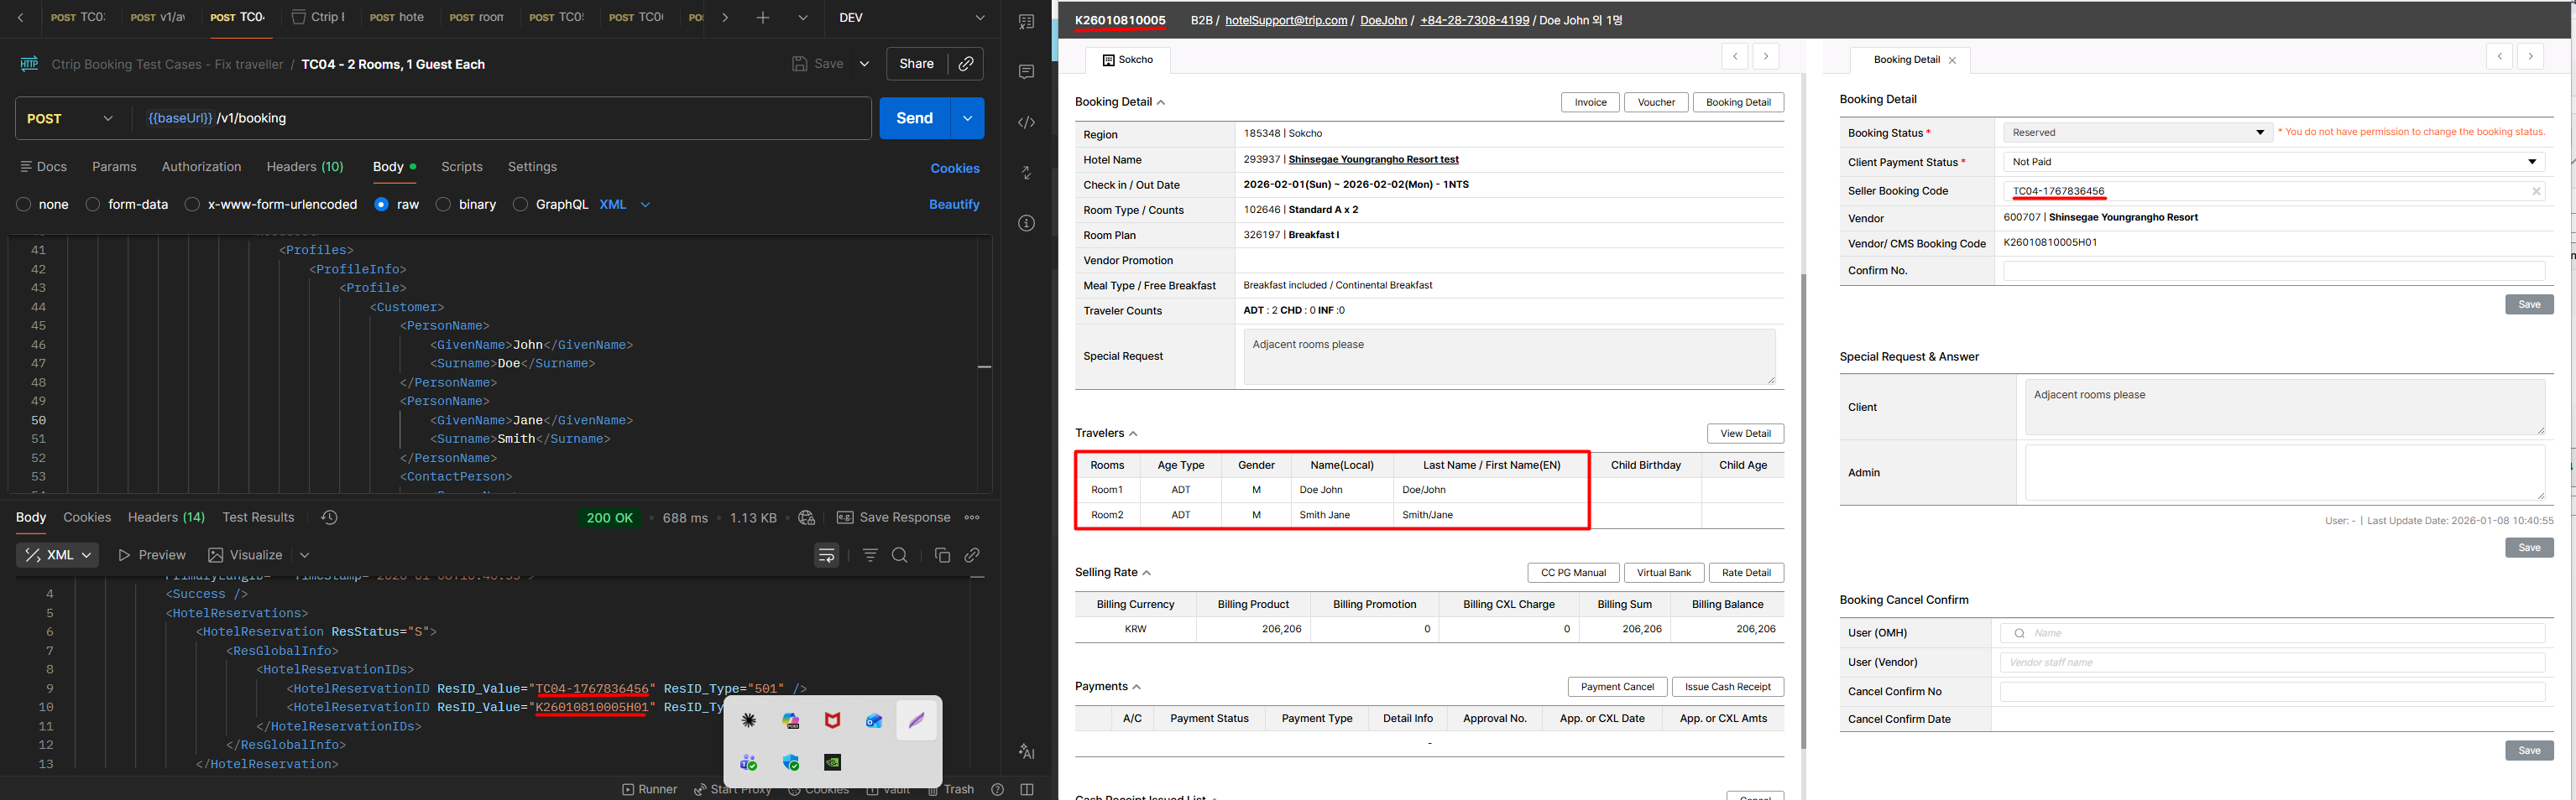2576x800 pixels.
Task: Open the response history clock icon
Action: 329,517
